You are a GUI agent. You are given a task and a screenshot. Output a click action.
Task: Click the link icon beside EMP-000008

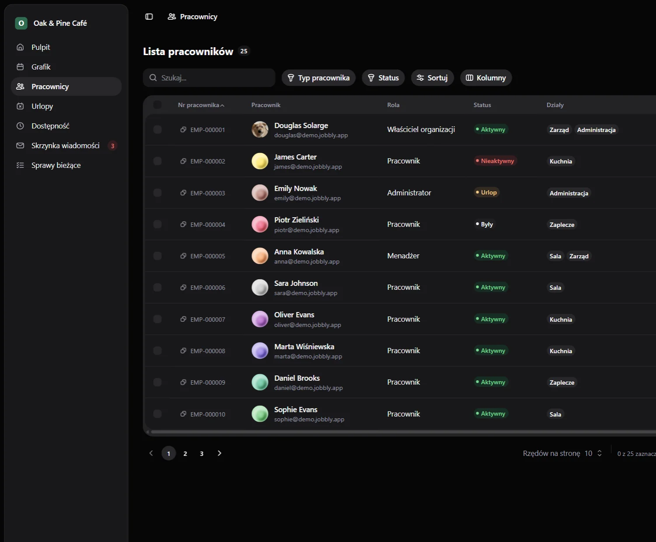(x=183, y=351)
